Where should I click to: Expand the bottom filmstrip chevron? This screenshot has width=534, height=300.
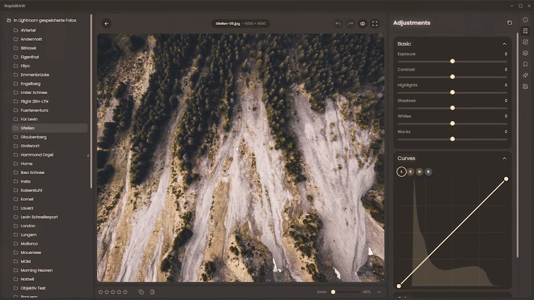(379, 292)
